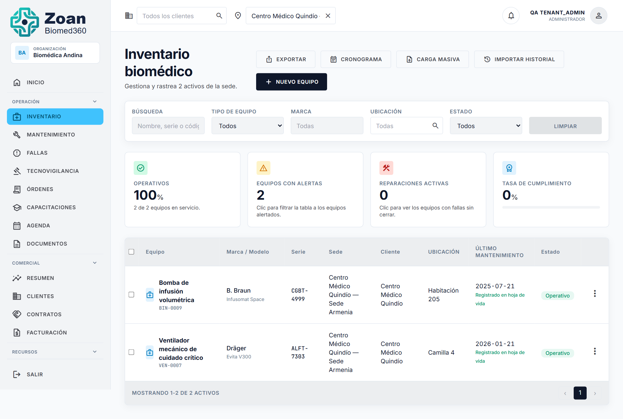Viewport: 623px width, 419px height.
Task: Click the ribbon badge on Tasa de cumplimiento card
Action: (x=509, y=168)
